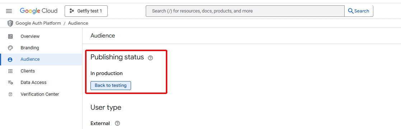The height and width of the screenshot is (129, 401).
Task: Select the Audience sidebar item
Action: tap(41, 59)
